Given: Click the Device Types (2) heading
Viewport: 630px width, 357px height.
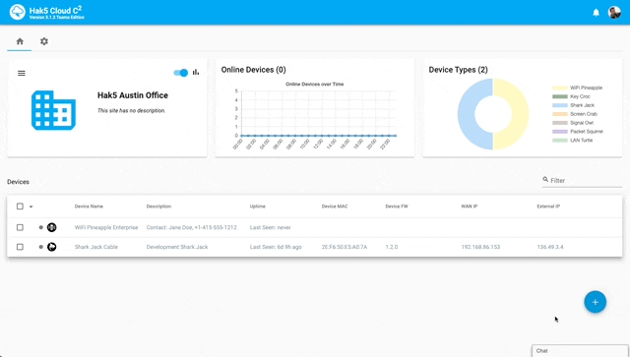Looking at the screenshot, I should point(458,70).
